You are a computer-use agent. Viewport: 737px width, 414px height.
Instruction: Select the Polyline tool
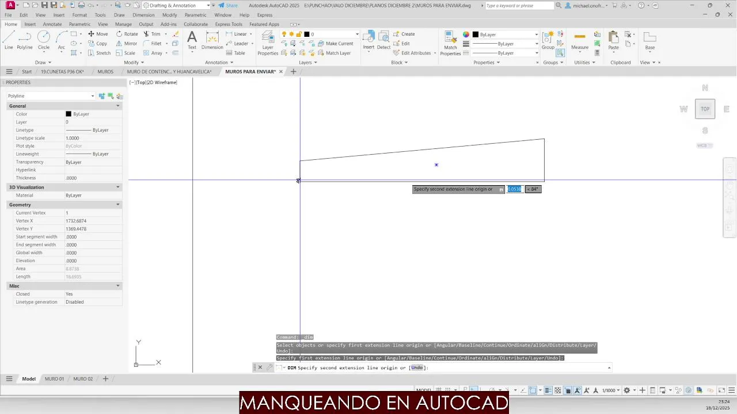(x=25, y=40)
